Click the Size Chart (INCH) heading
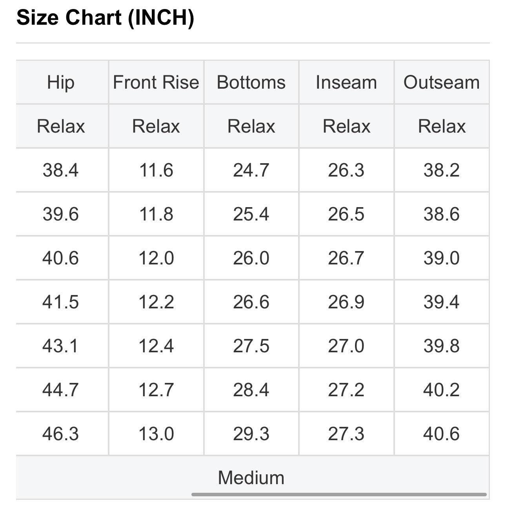Screen dimensions: 506x512 tap(105, 18)
